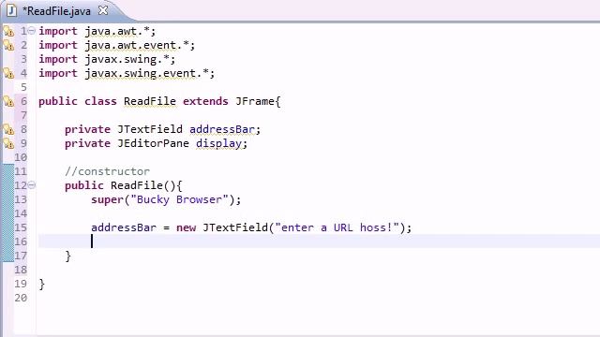Click the addressBar field declaration name
This screenshot has height=337, width=600.
click(x=222, y=129)
